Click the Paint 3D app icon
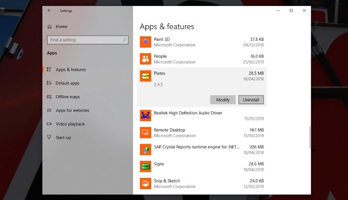Viewport: 348px width, 200px height. 145,42
